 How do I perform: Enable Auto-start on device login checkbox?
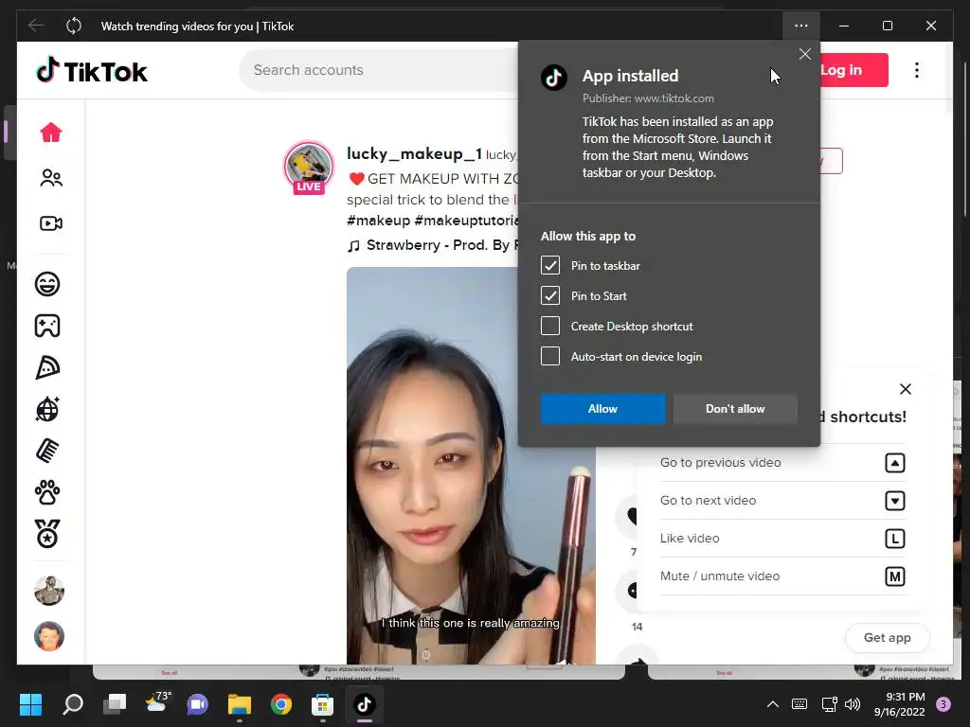[x=550, y=356]
